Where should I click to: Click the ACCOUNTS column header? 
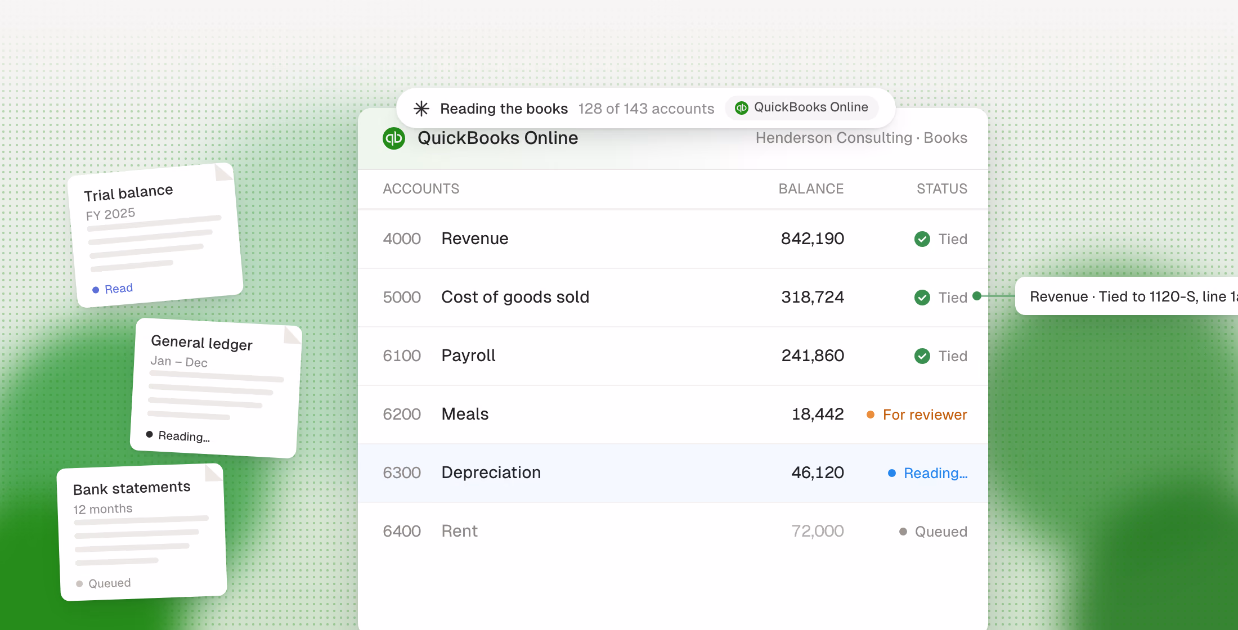(421, 189)
